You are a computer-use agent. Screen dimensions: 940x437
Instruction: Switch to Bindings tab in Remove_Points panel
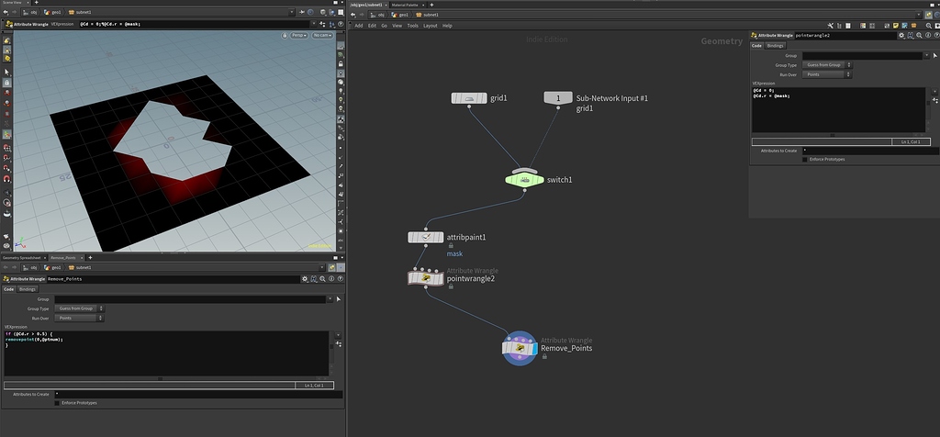[28, 289]
